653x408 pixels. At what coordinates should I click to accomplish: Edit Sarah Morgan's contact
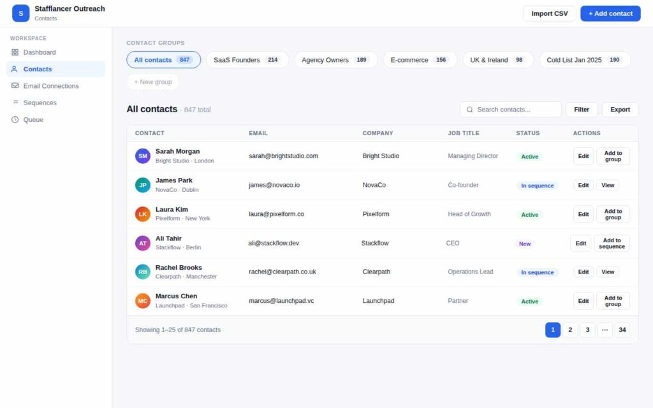coord(583,156)
